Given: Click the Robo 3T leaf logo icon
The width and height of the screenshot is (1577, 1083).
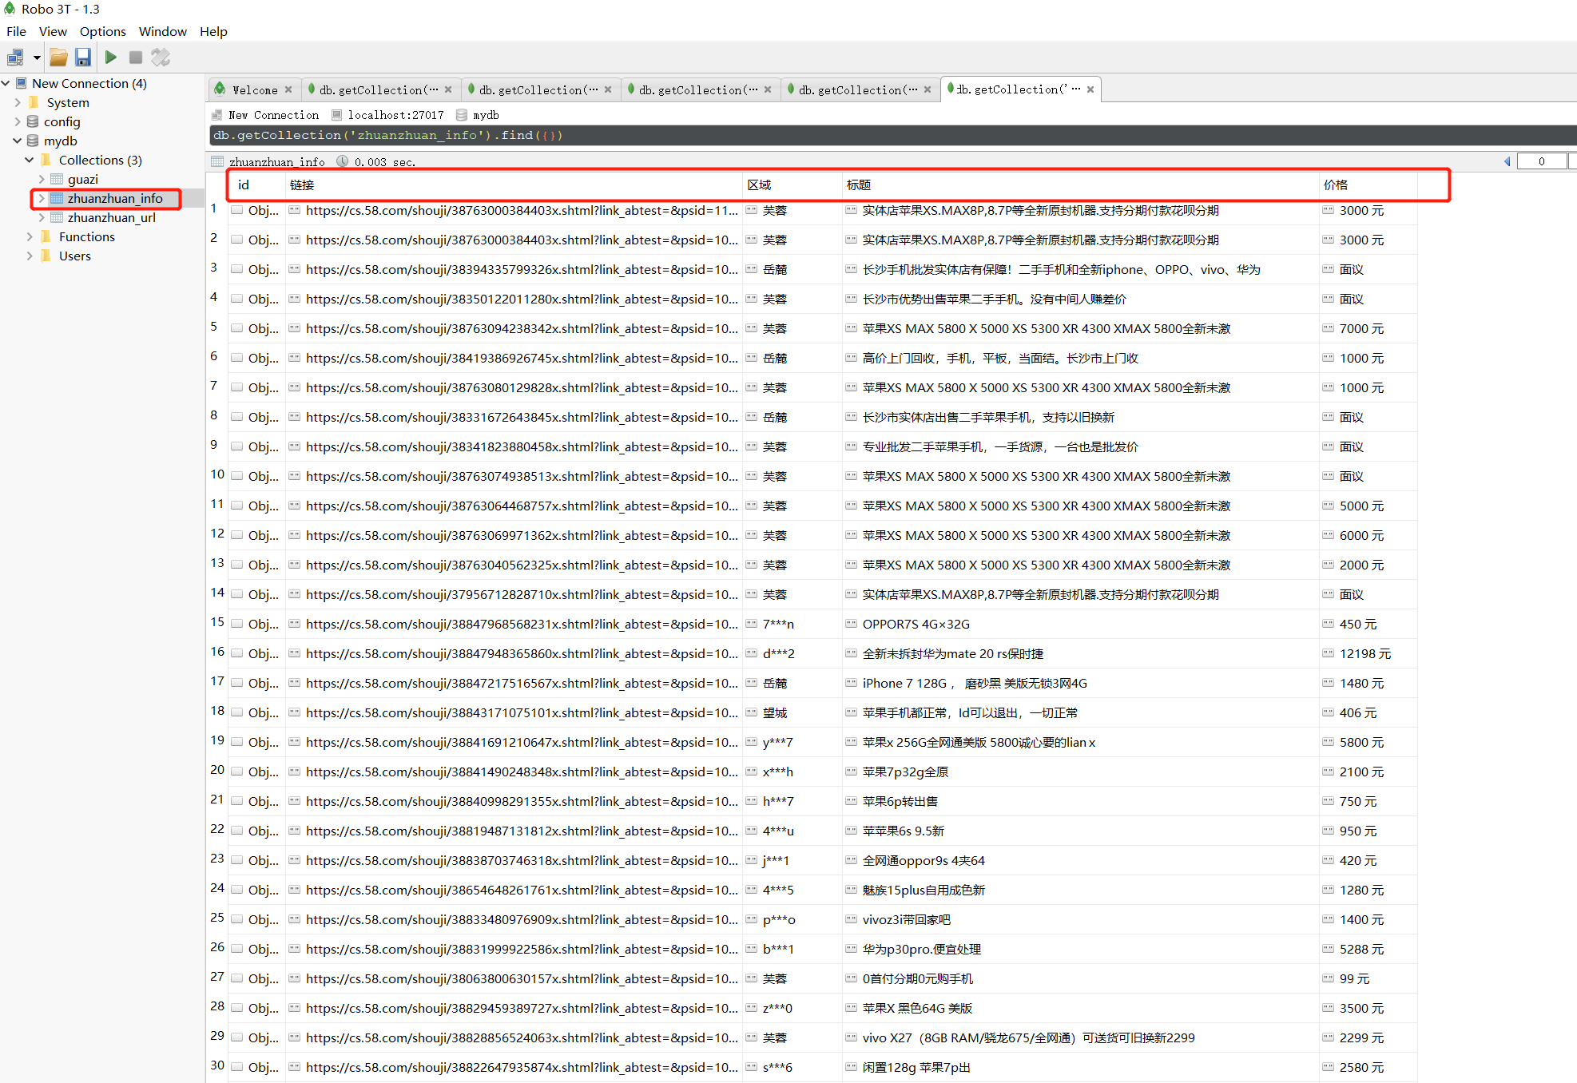Looking at the screenshot, I should point(10,9).
